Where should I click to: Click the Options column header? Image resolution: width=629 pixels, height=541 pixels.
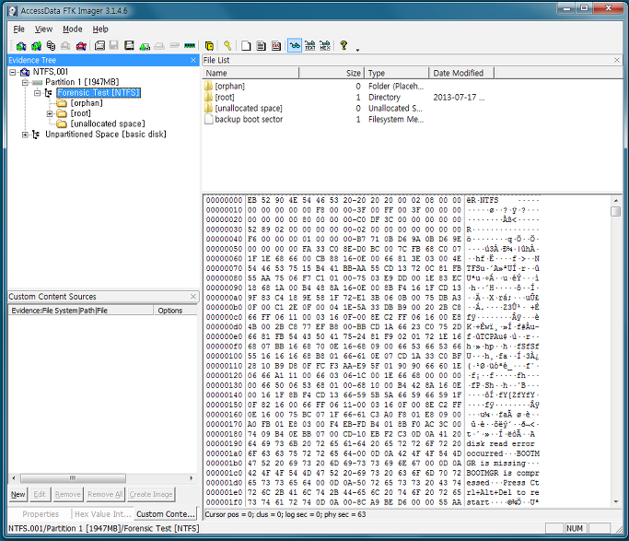pos(175,311)
